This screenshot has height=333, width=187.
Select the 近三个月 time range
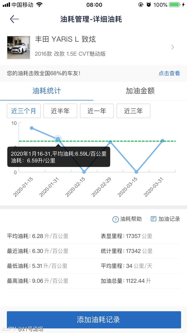click(x=24, y=111)
